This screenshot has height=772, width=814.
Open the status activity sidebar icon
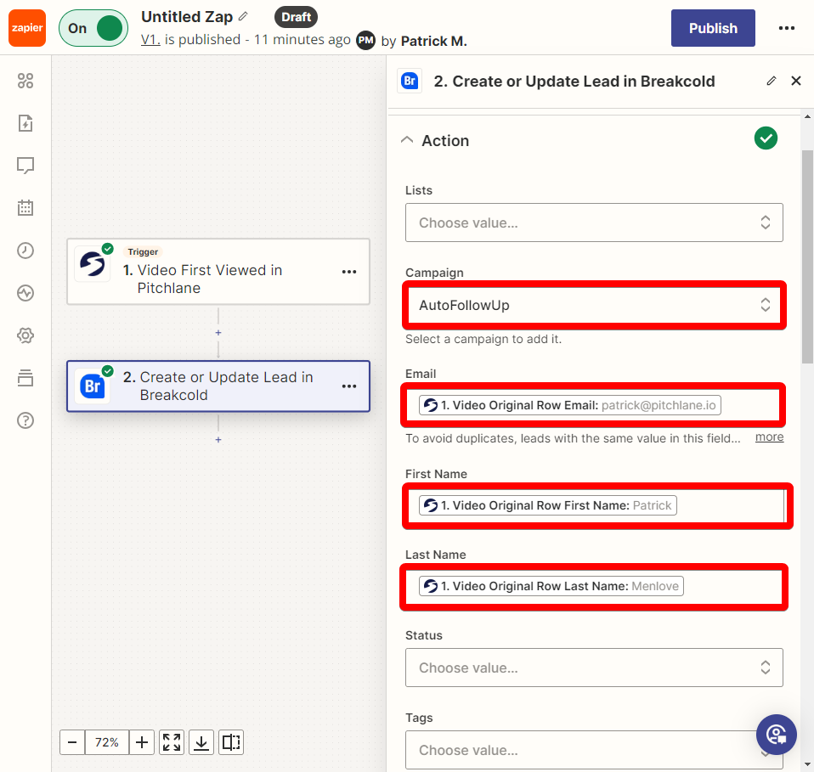point(25,293)
